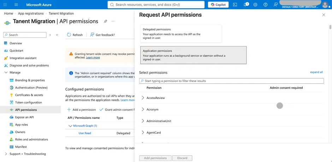Screen dimensions: 332x162
Task: Click the Diagnose and solve problems icon
Action: pos(6,65)
